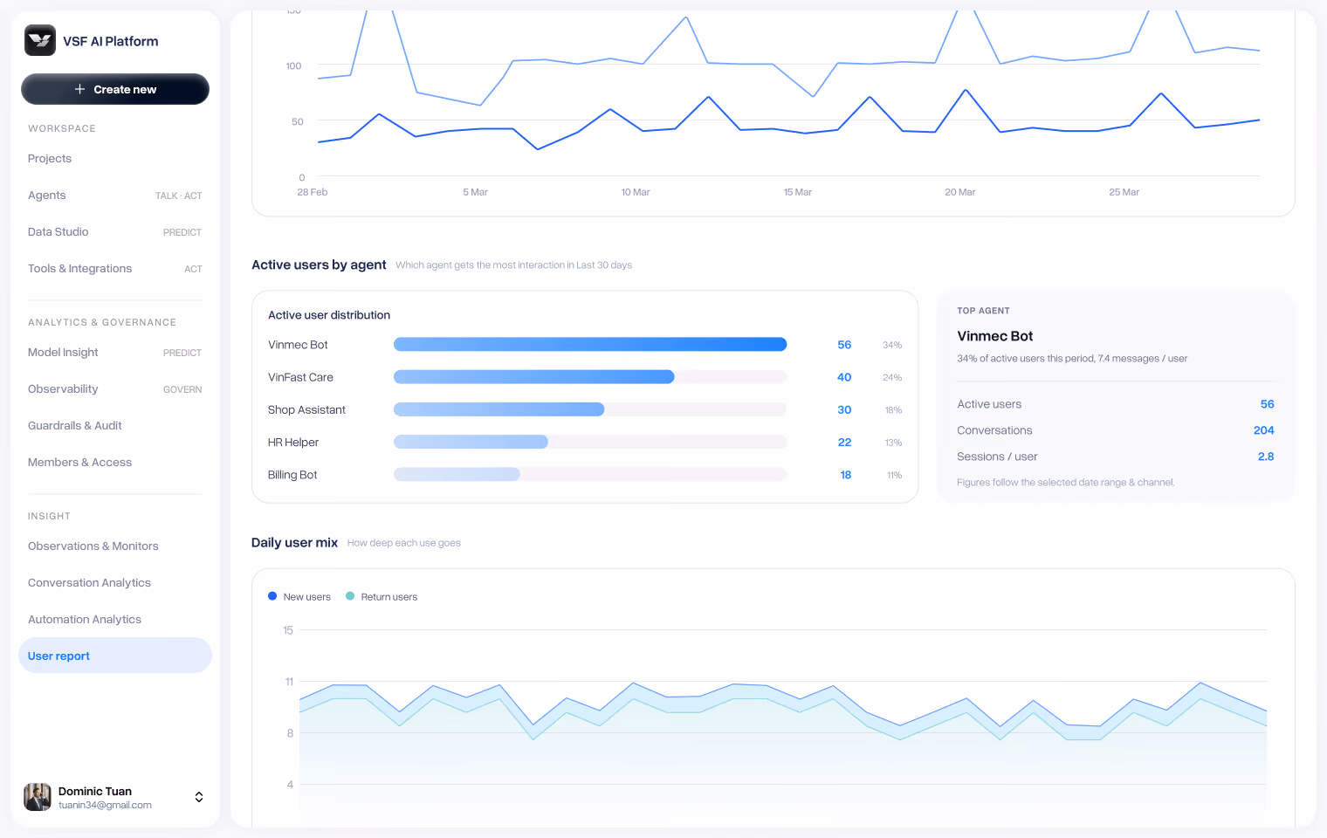1327x838 pixels.
Task: Click the plus icon in Create new
Action: click(79, 89)
